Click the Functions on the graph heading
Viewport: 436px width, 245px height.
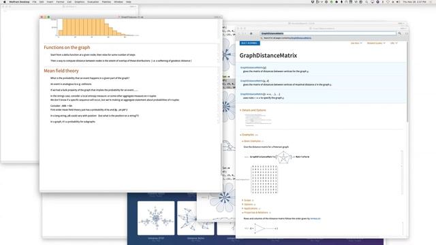point(67,48)
